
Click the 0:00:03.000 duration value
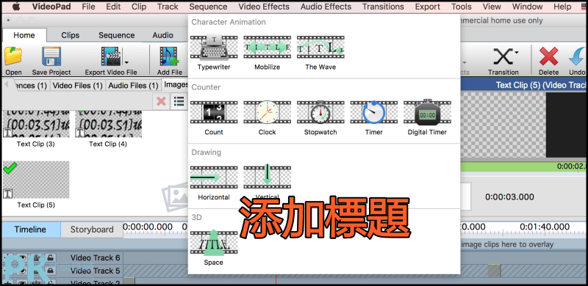(509, 197)
